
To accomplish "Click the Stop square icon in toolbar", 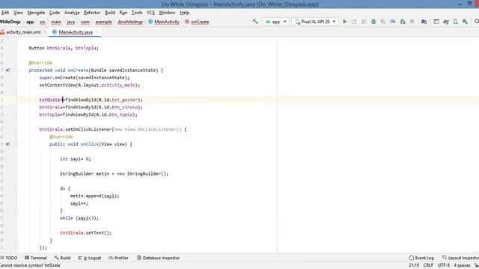I will [412, 22].
